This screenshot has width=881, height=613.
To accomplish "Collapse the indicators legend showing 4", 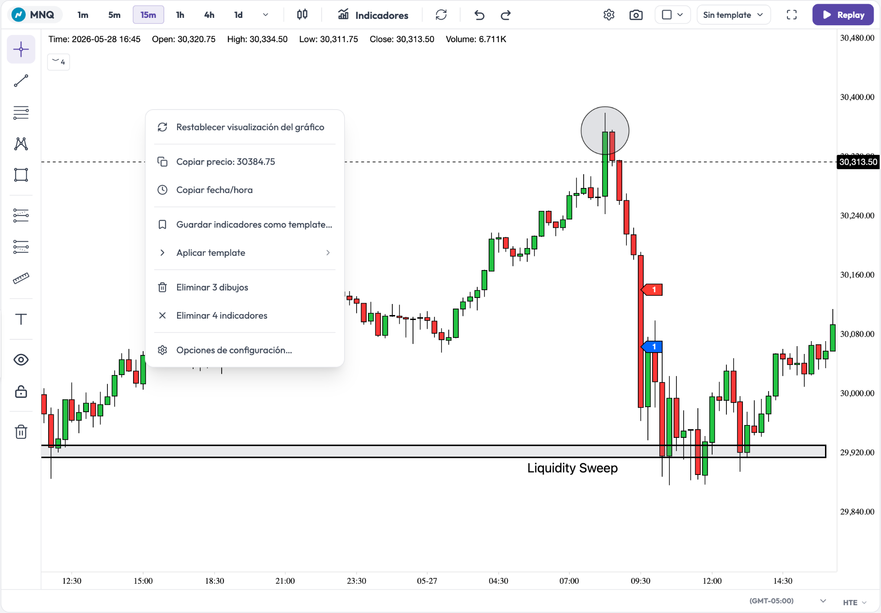I will point(59,62).
